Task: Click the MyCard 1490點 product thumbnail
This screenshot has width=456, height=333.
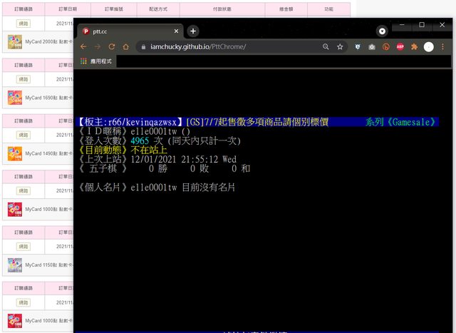Action: 14,153
